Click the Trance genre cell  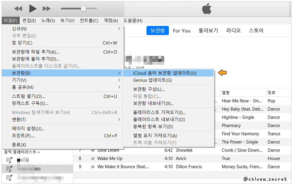coord(274,134)
